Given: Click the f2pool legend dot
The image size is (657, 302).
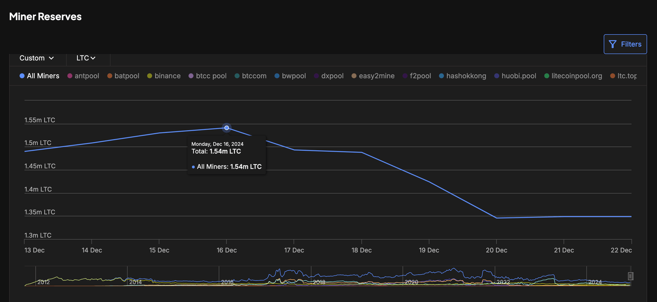Looking at the screenshot, I should 405,76.
